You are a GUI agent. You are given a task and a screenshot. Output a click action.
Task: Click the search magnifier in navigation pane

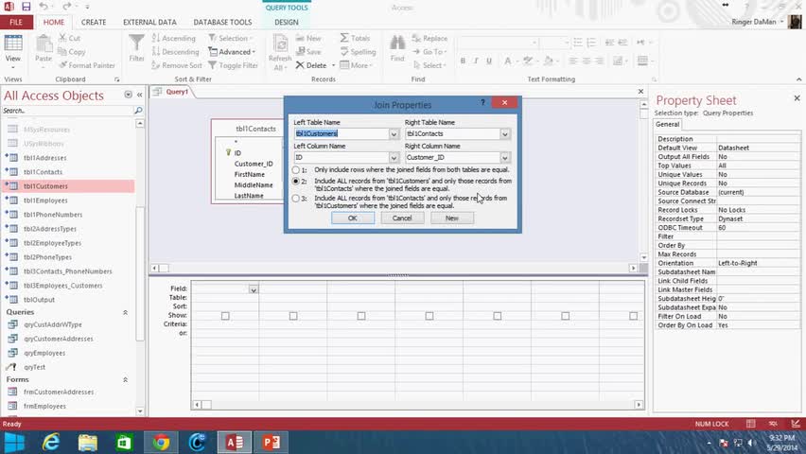tap(138, 111)
